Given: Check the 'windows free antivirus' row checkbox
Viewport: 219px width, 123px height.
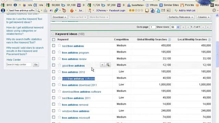Looking at the screenshot, I should pos(53,111).
